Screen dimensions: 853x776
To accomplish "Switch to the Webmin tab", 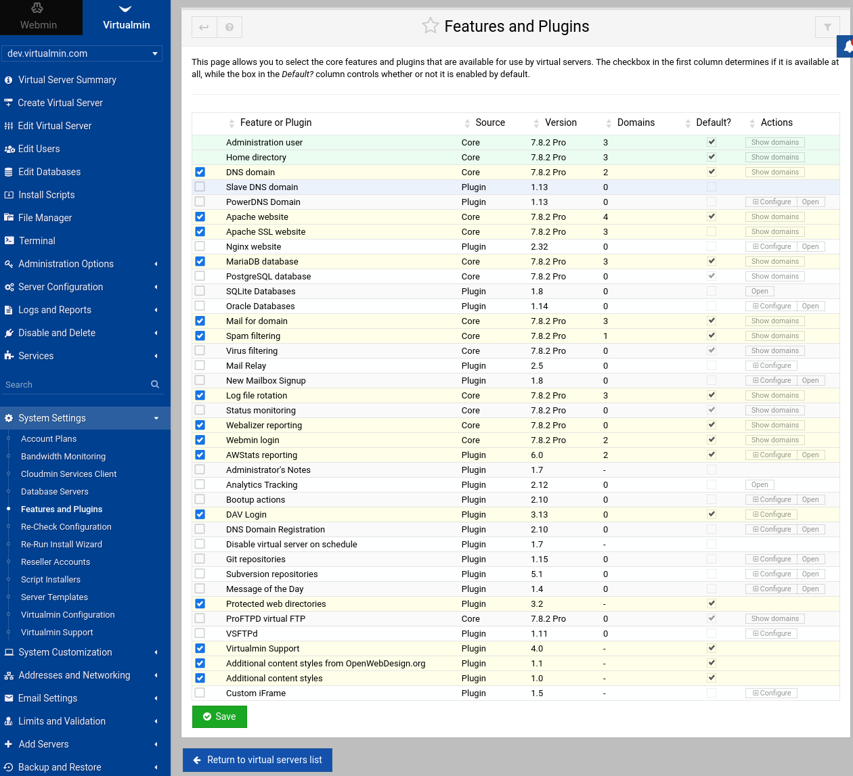I will click(x=39, y=18).
